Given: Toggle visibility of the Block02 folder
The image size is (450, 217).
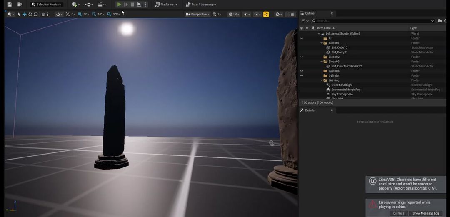Looking at the screenshot, I should [x=302, y=57].
